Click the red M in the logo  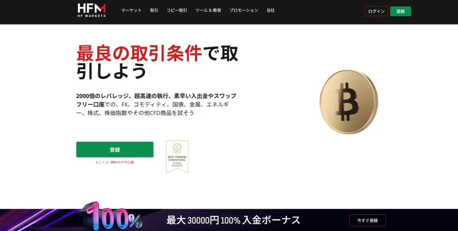click(x=101, y=8)
